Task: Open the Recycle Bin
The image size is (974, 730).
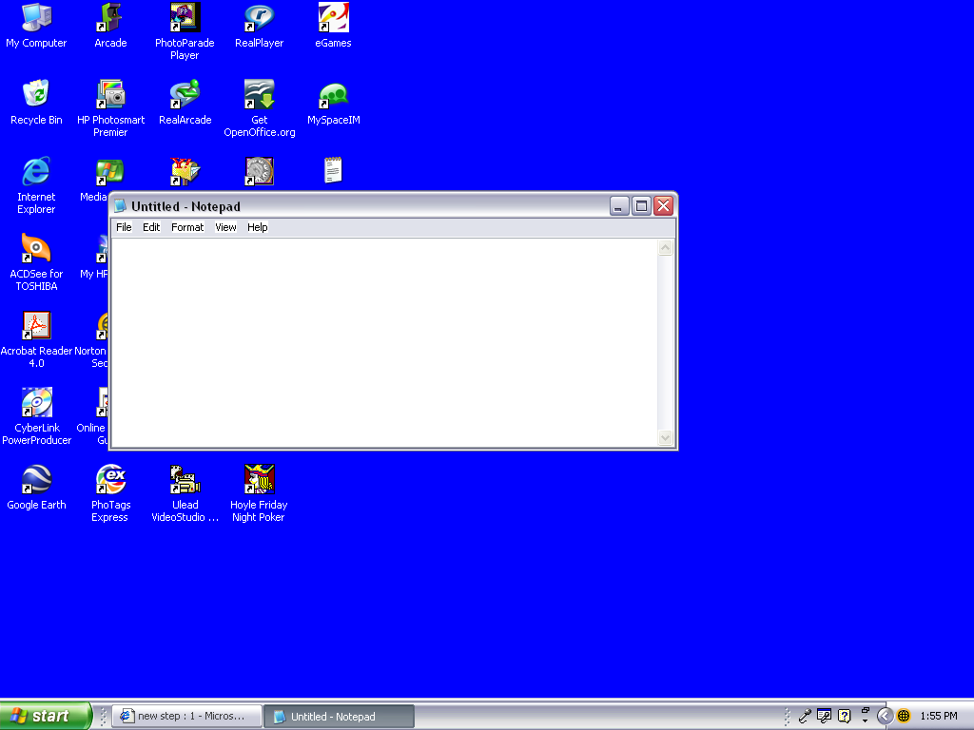Action: 36,95
